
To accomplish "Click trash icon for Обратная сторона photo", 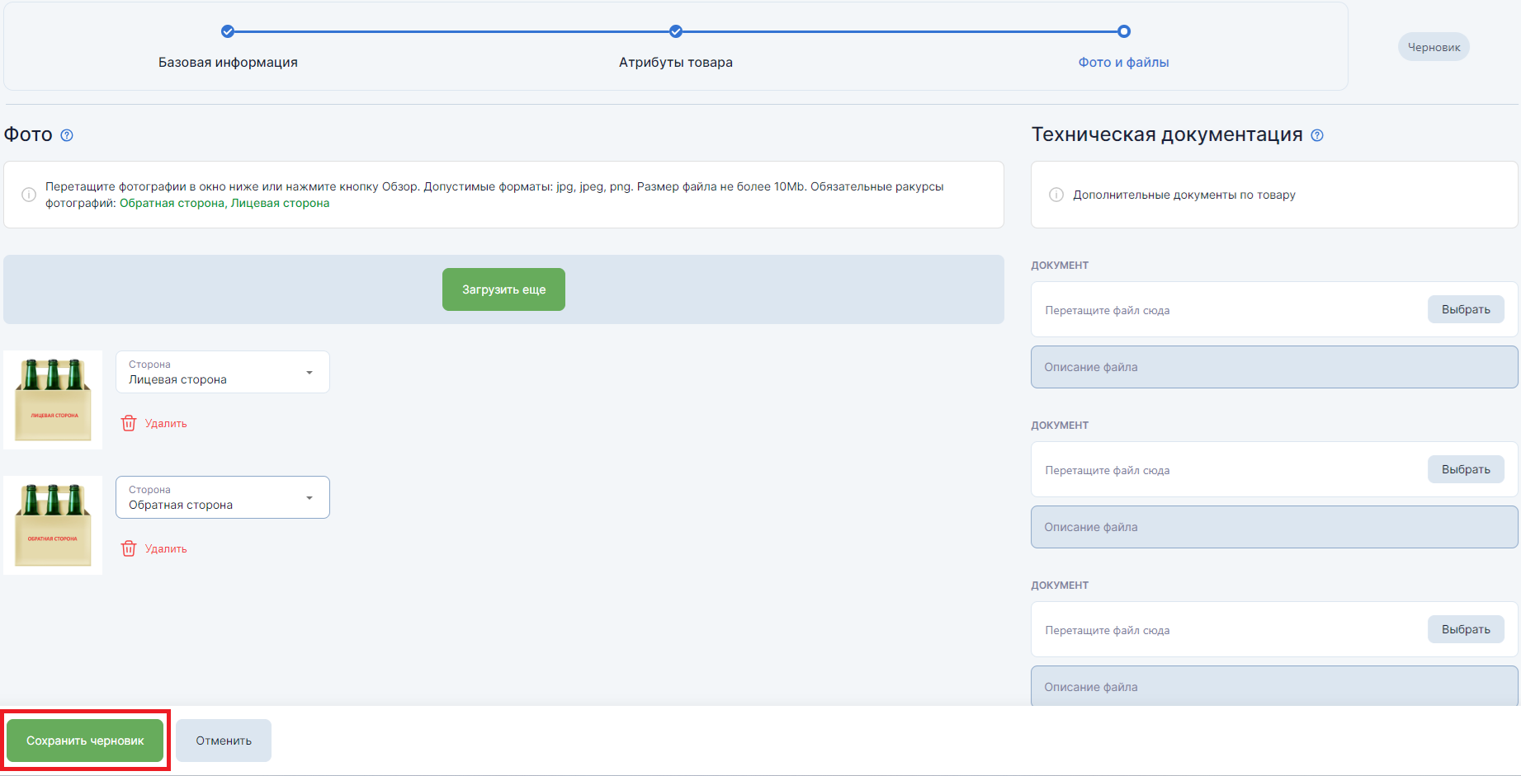I will click(129, 548).
